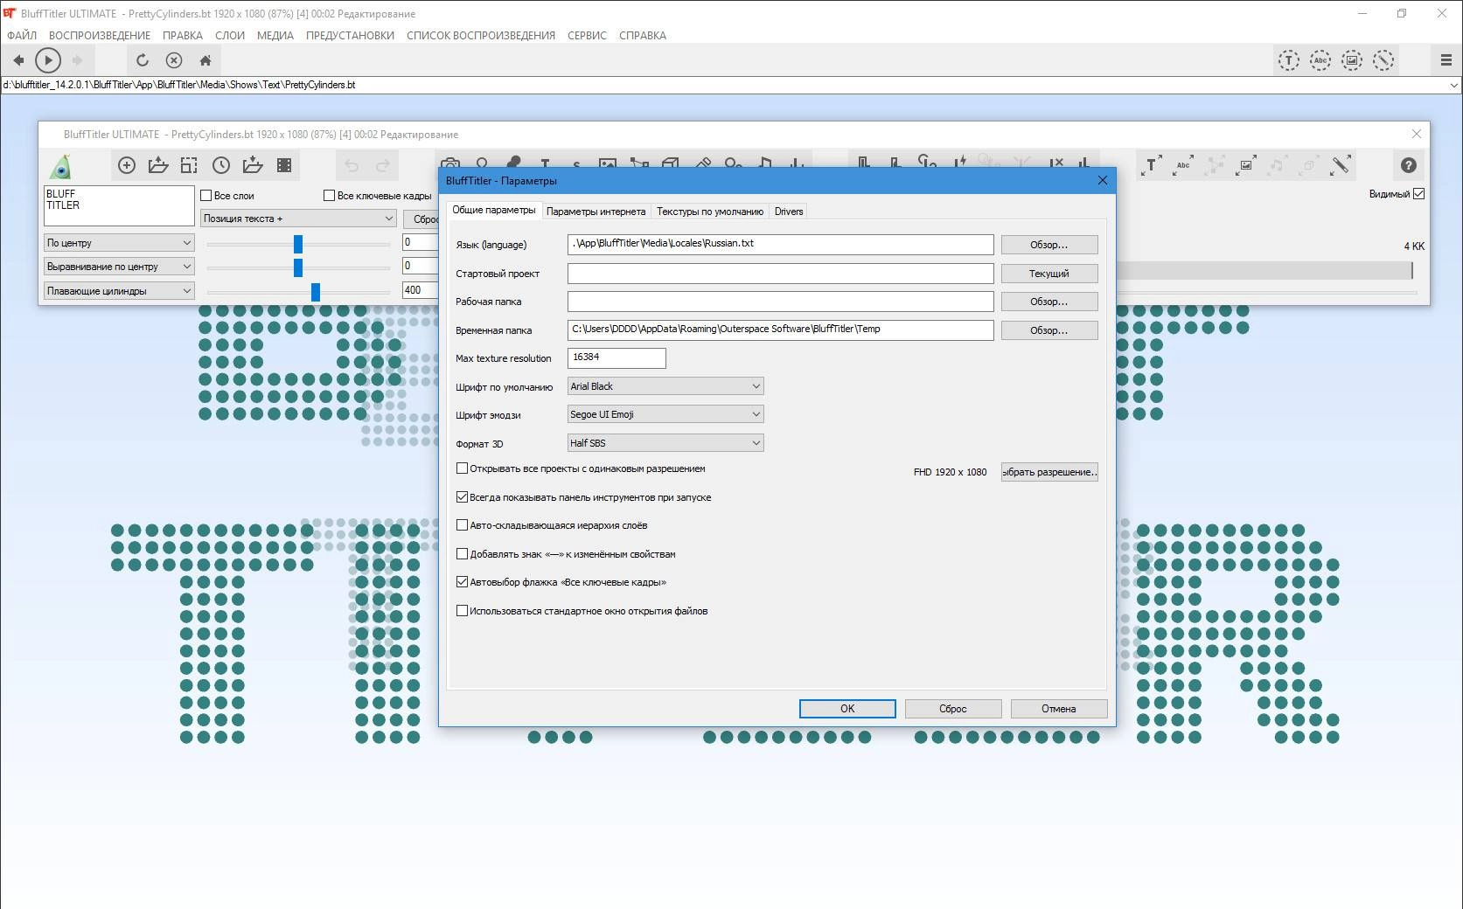Open the hamburger menu icon
This screenshot has width=1463, height=909.
(x=1446, y=60)
